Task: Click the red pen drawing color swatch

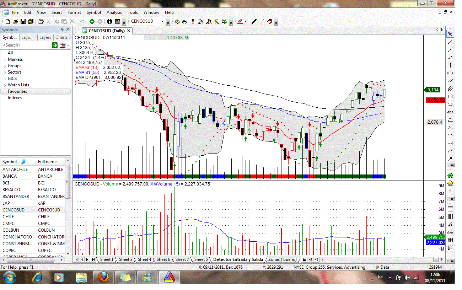Action: (240, 22)
